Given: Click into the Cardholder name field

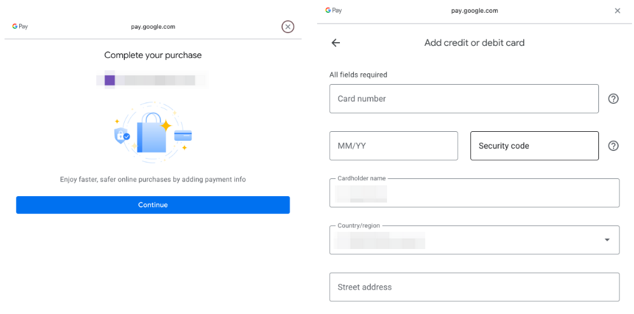Looking at the screenshot, I should coord(474,193).
